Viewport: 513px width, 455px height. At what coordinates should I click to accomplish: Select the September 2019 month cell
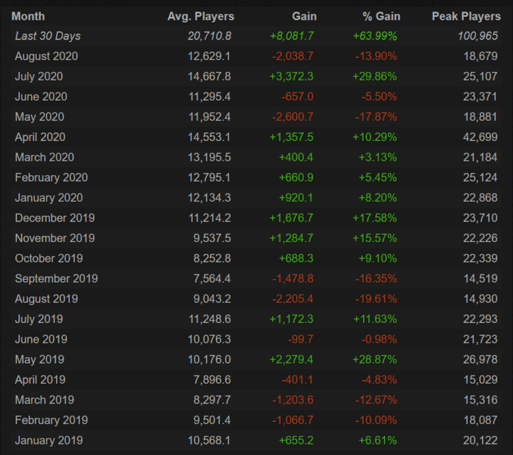point(56,279)
